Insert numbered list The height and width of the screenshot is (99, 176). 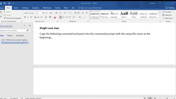point(65,13)
